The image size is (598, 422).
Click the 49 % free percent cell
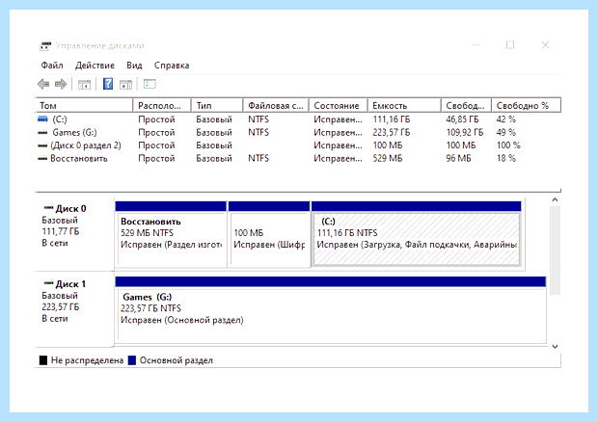(x=506, y=133)
